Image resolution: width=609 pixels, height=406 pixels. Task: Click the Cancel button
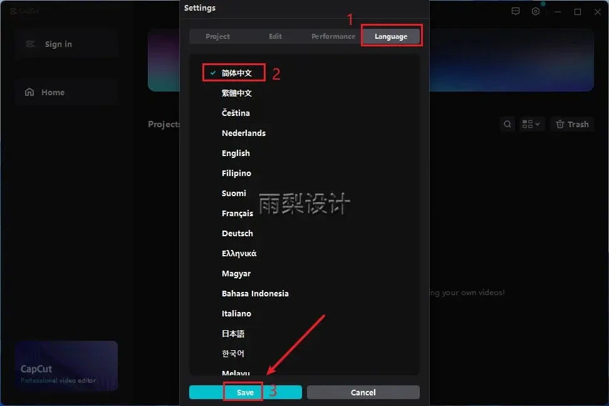coord(363,392)
